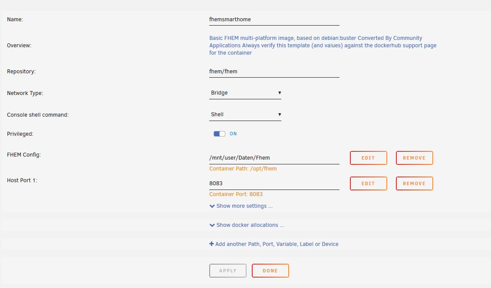This screenshot has width=491, height=288.
Task: Expand Show docker allocations
Action: (x=247, y=225)
